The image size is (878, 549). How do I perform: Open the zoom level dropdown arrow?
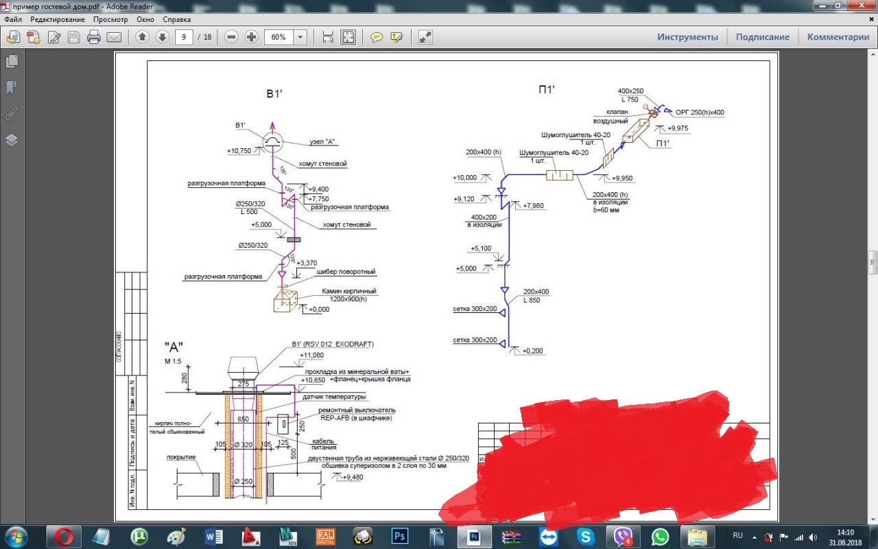300,37
